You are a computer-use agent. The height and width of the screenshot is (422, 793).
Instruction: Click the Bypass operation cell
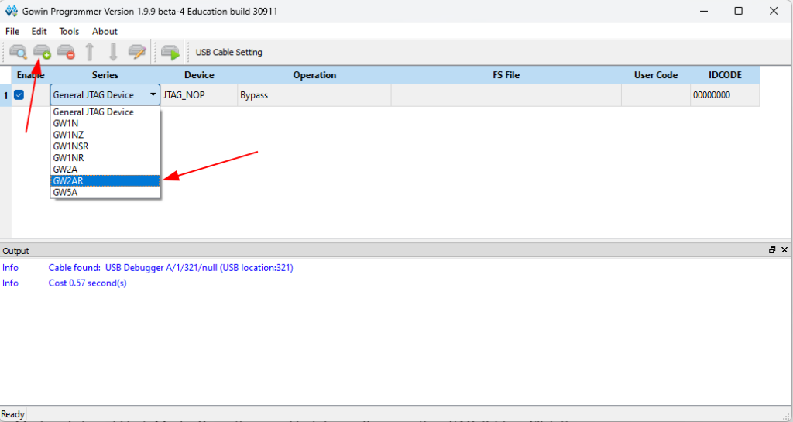point(314,95)
